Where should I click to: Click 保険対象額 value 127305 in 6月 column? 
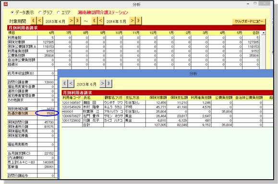click(46, 42)
